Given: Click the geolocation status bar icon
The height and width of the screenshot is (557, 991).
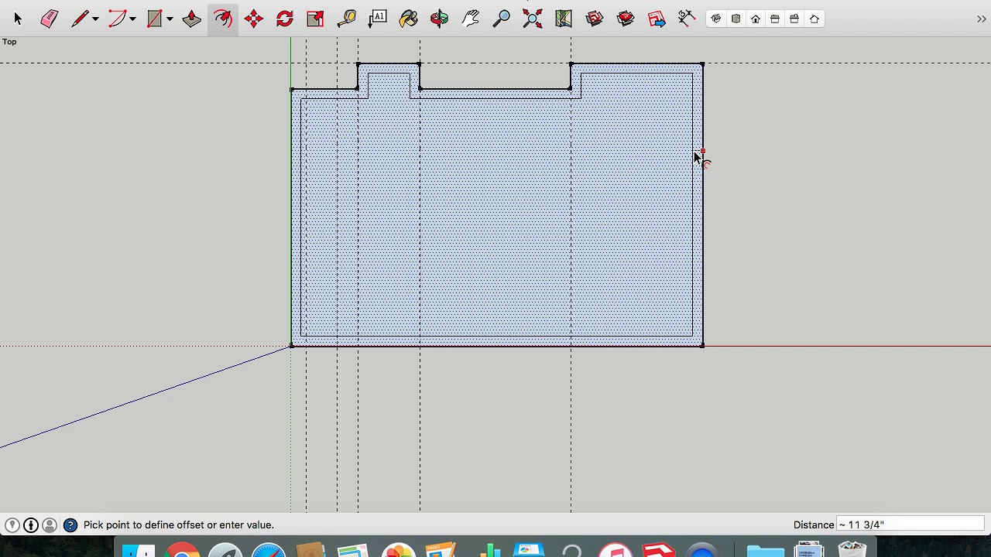Looking at the screenshot, I should coord(12,525).
